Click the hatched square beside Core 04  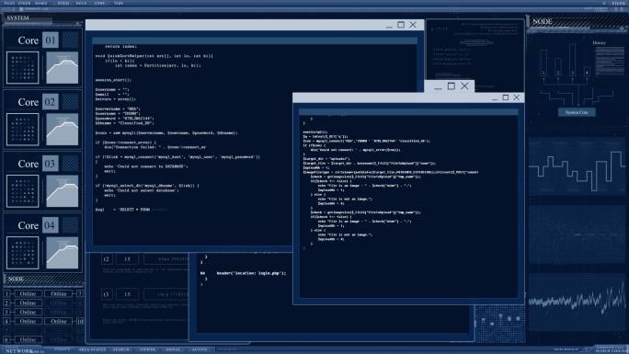(x=71, y=225)
